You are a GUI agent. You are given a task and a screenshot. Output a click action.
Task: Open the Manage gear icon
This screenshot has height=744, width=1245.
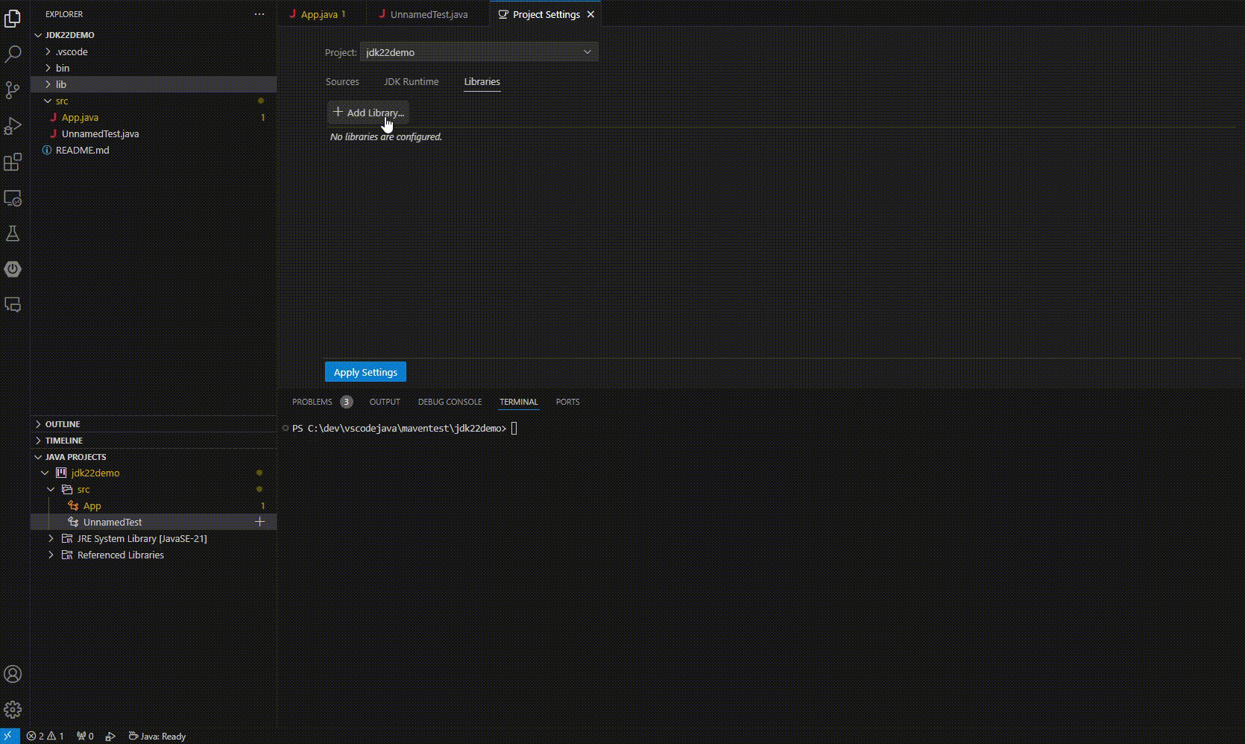(x=13, y=709)
